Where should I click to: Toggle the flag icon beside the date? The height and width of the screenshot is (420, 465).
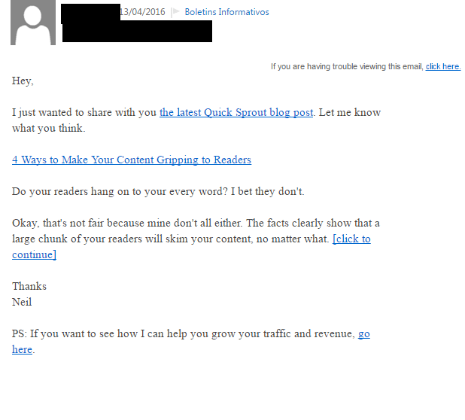tap(176, 12)
